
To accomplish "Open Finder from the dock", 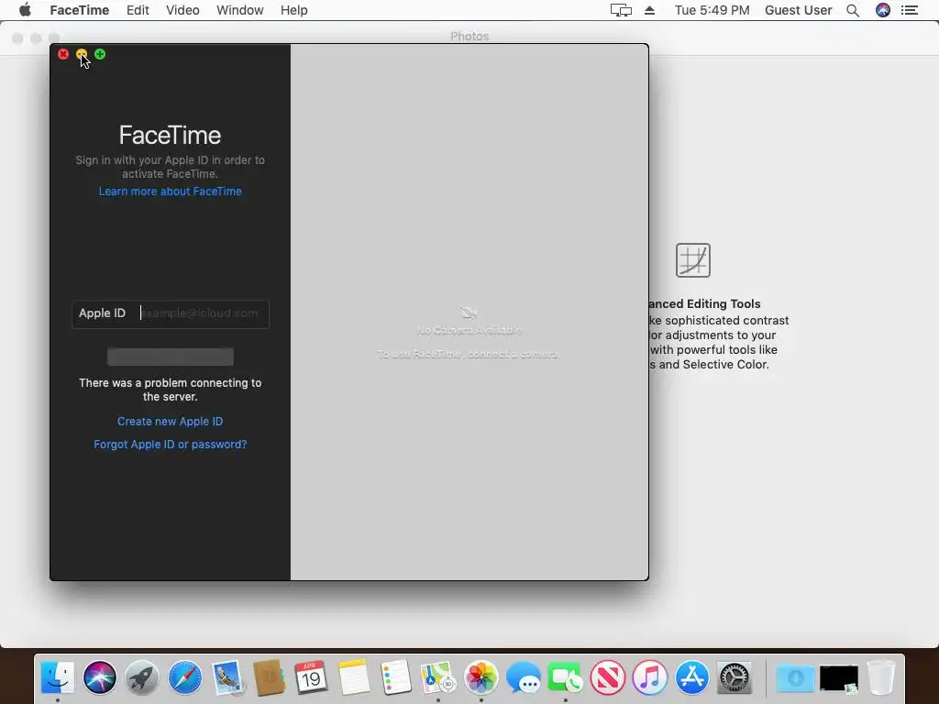I will [x=58, y=677].
